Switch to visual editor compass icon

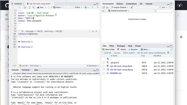point(98,7)
